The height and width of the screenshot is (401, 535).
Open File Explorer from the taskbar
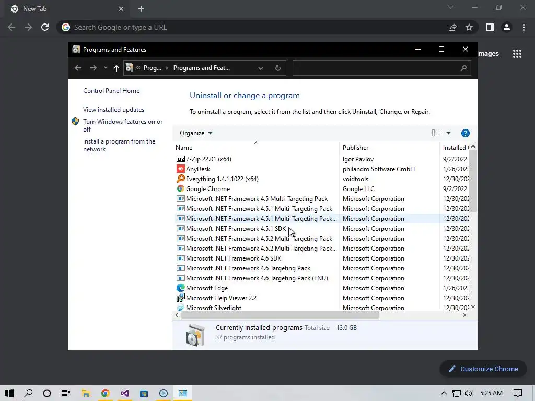click(x=86, y=393)
